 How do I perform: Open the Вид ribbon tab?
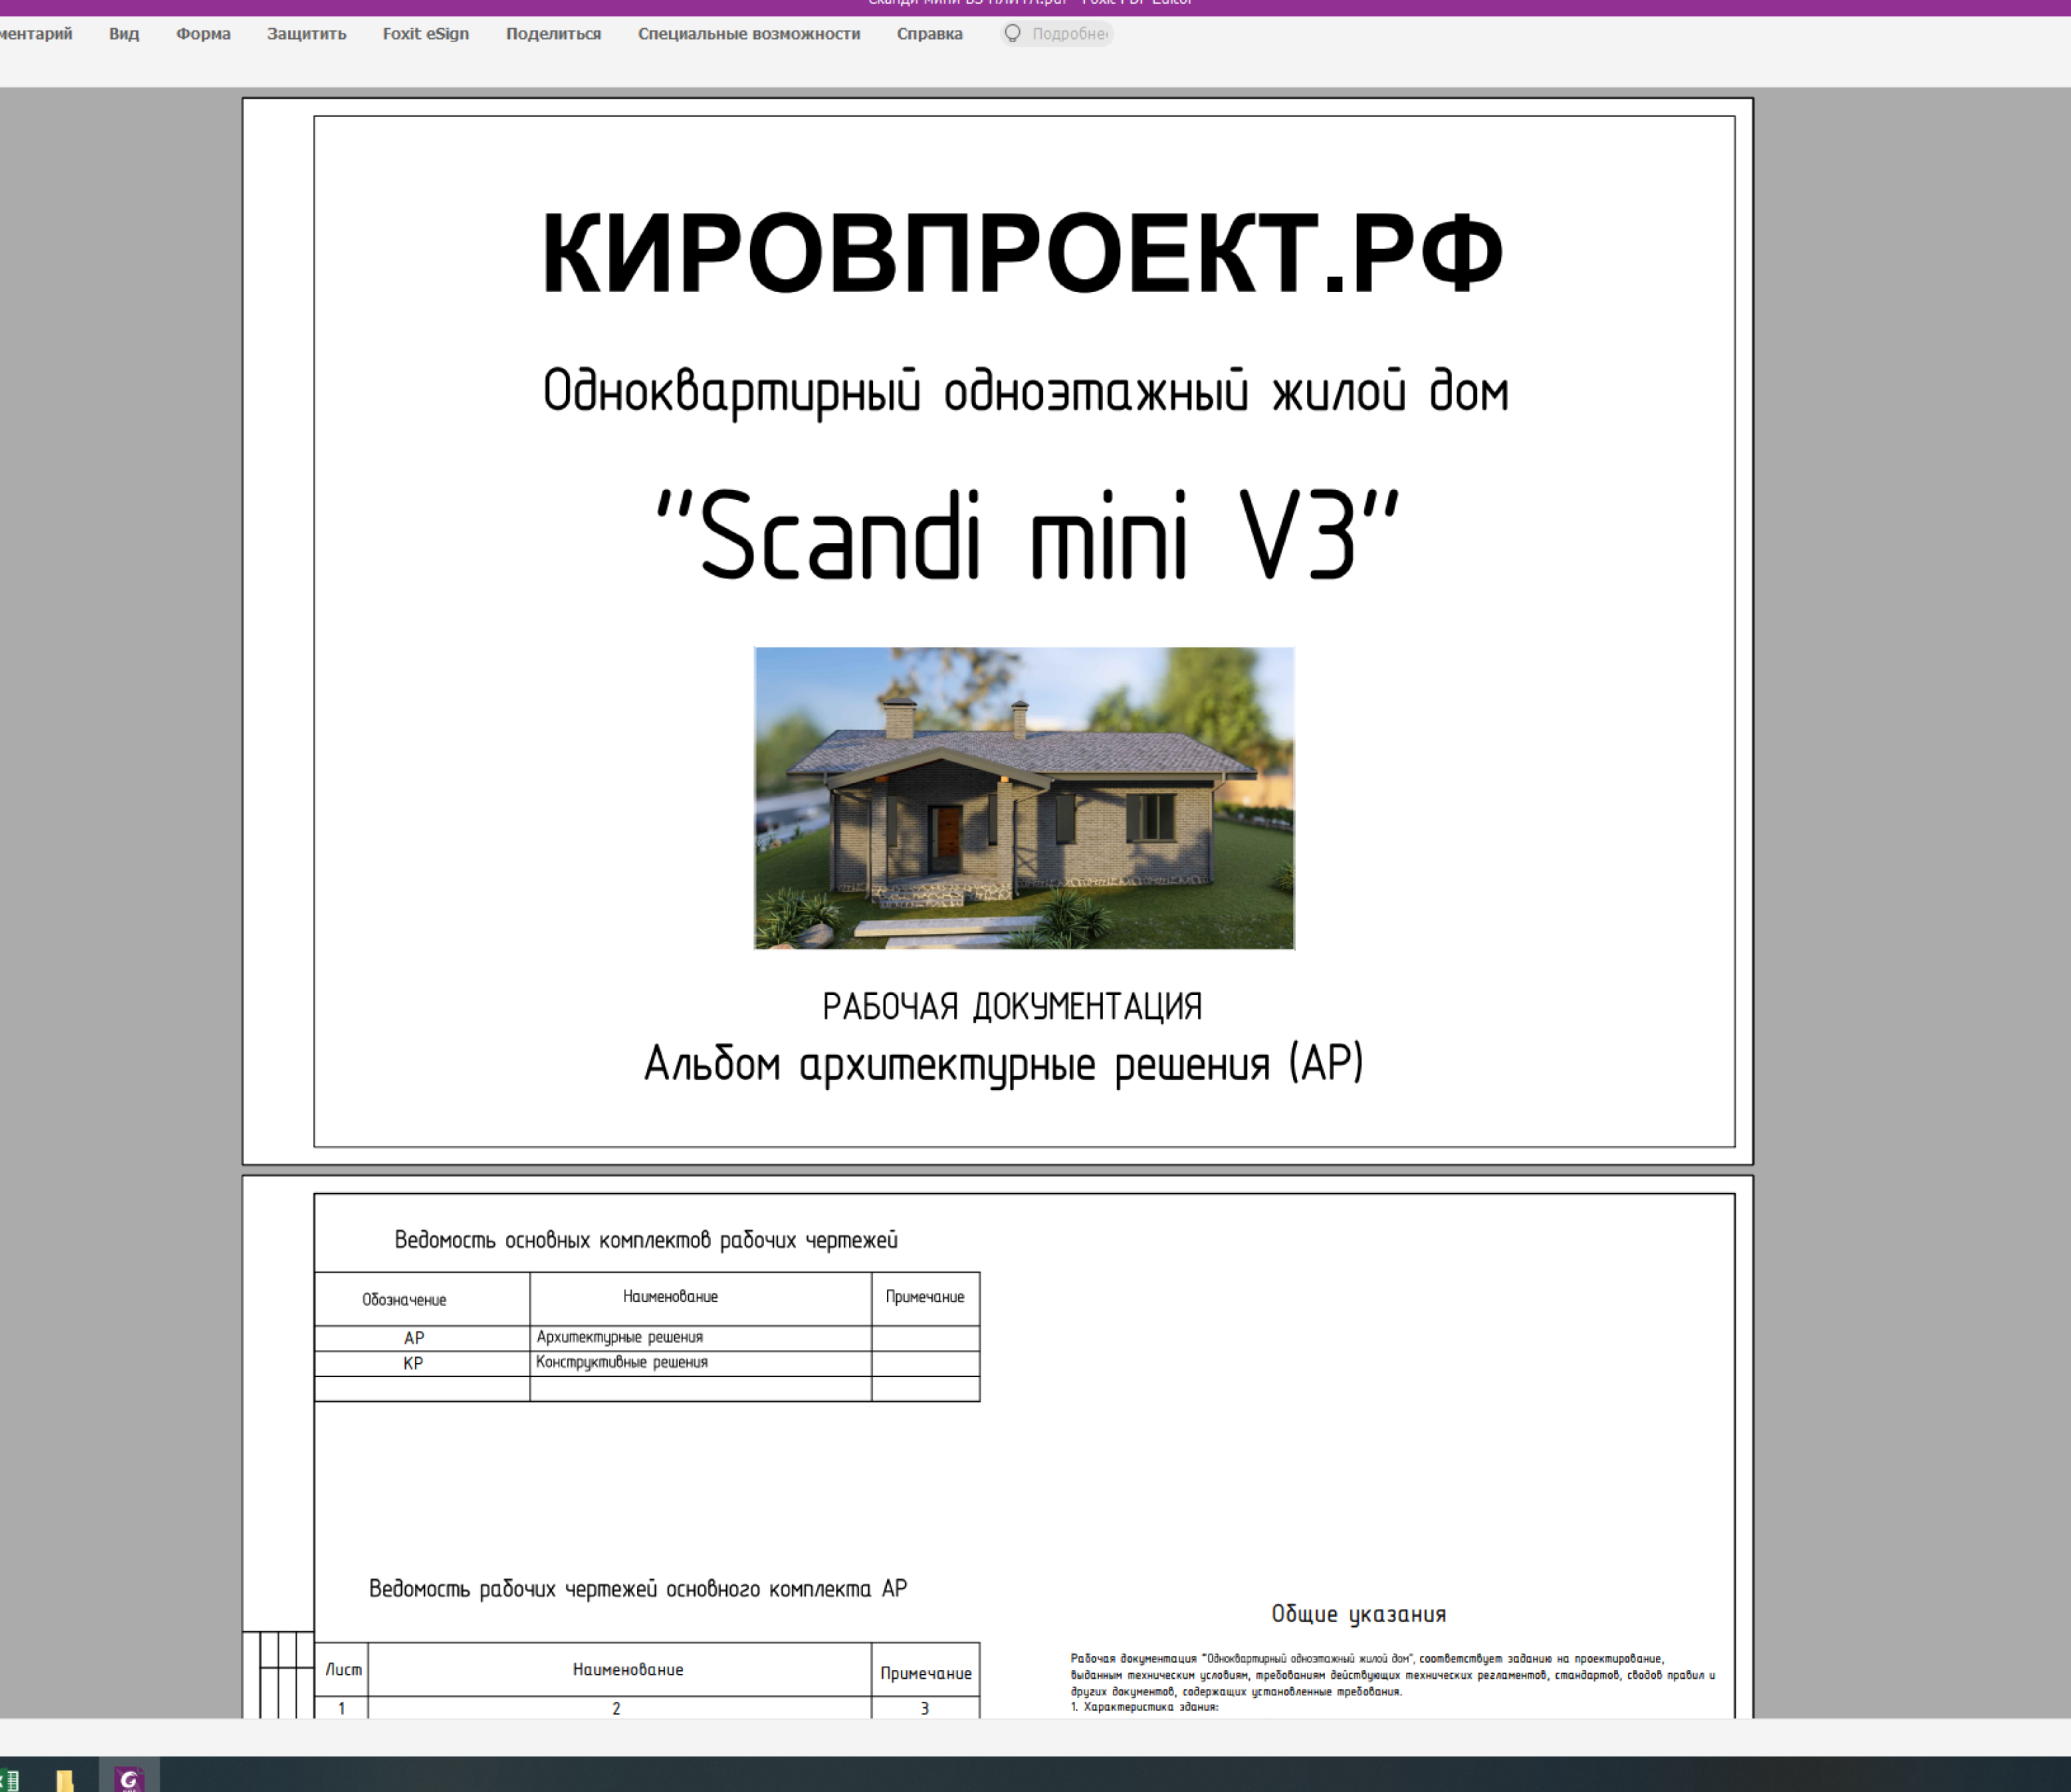[x=124, y=34]
